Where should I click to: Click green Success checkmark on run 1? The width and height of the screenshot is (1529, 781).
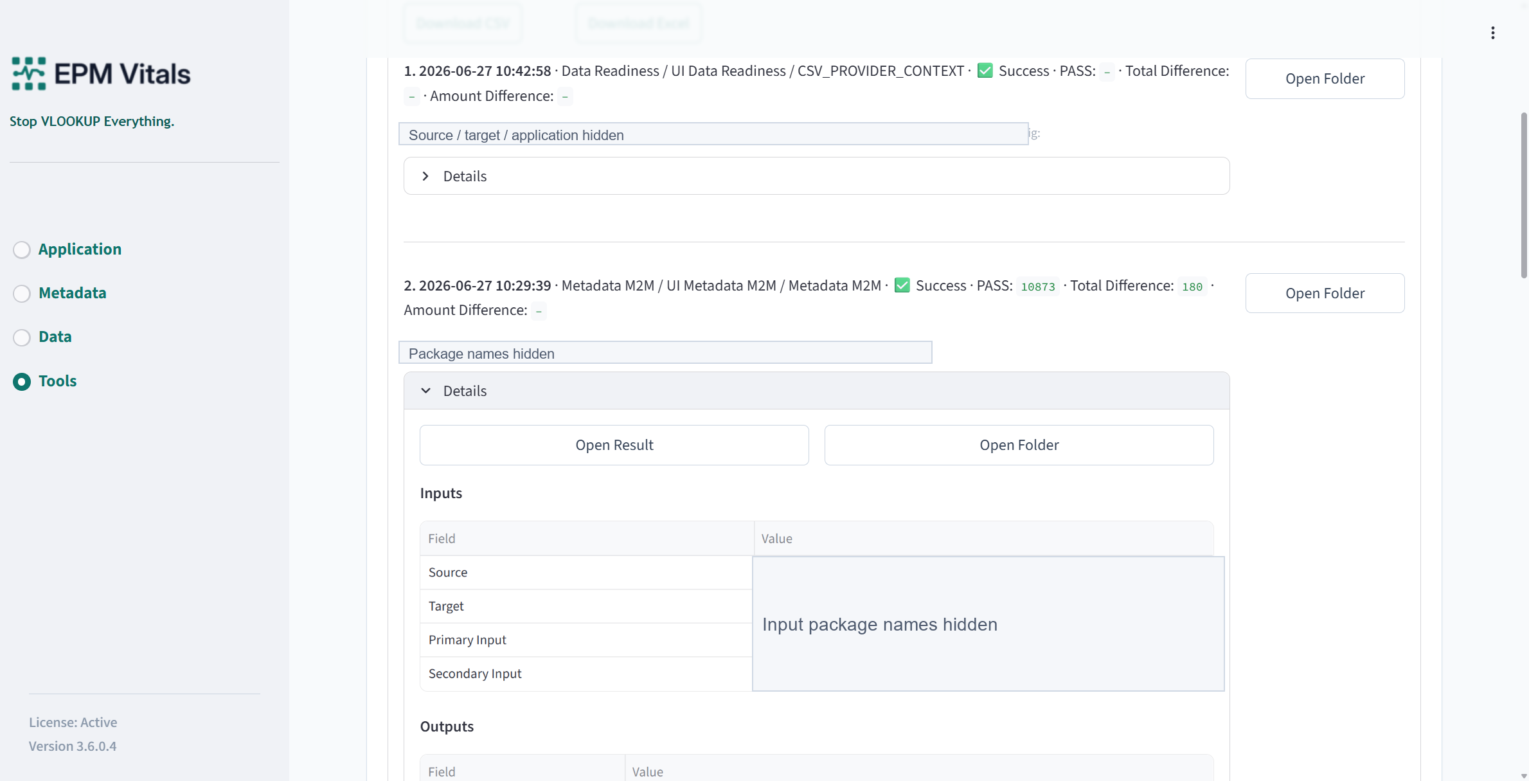point(985,71)
